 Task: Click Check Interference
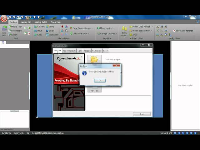pos(183,31)
